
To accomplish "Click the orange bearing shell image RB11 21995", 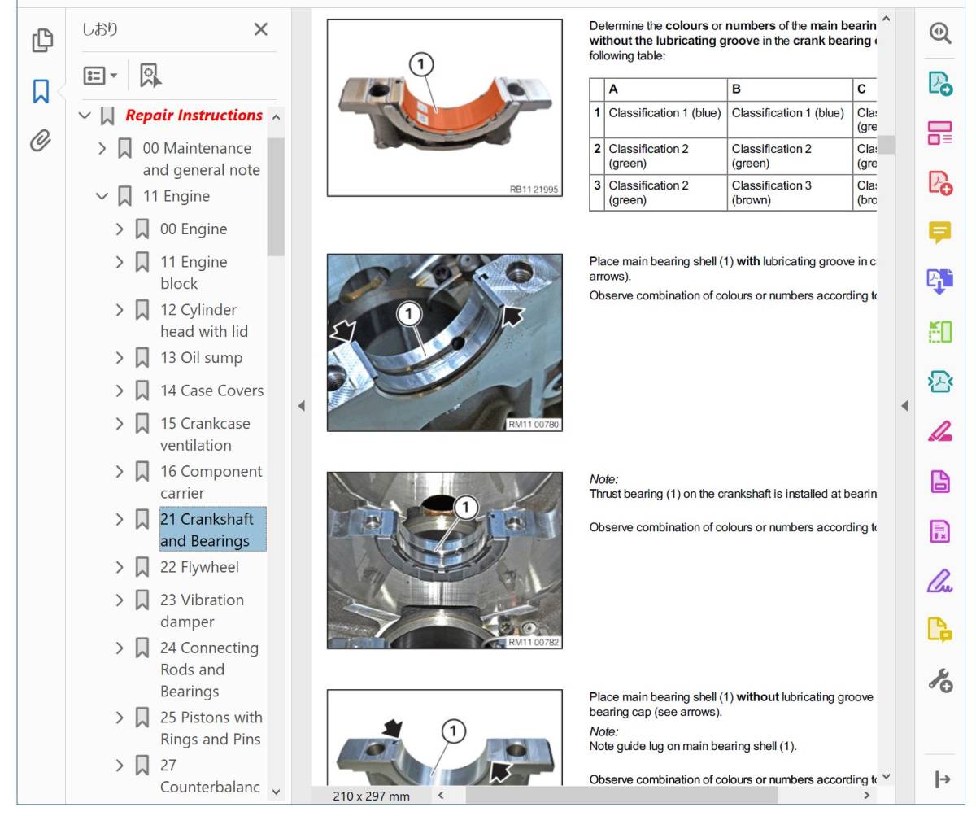I will click(x=444, y=108).
